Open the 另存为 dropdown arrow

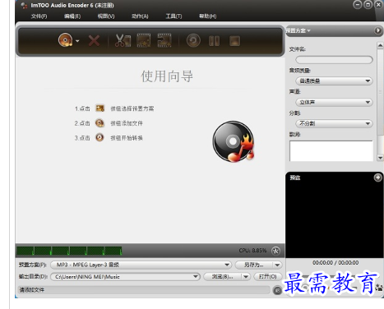(x=277, y=265)
